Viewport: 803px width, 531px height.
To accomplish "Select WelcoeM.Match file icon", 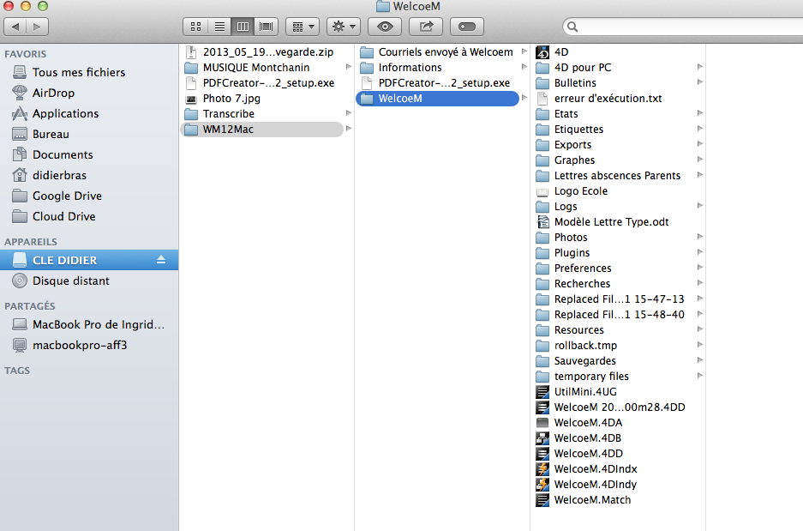I will click(542, 500).
